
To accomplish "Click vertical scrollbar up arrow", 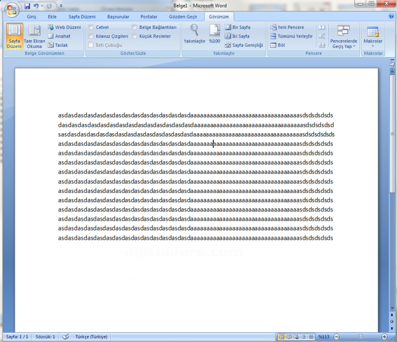I will click(392, 72).
